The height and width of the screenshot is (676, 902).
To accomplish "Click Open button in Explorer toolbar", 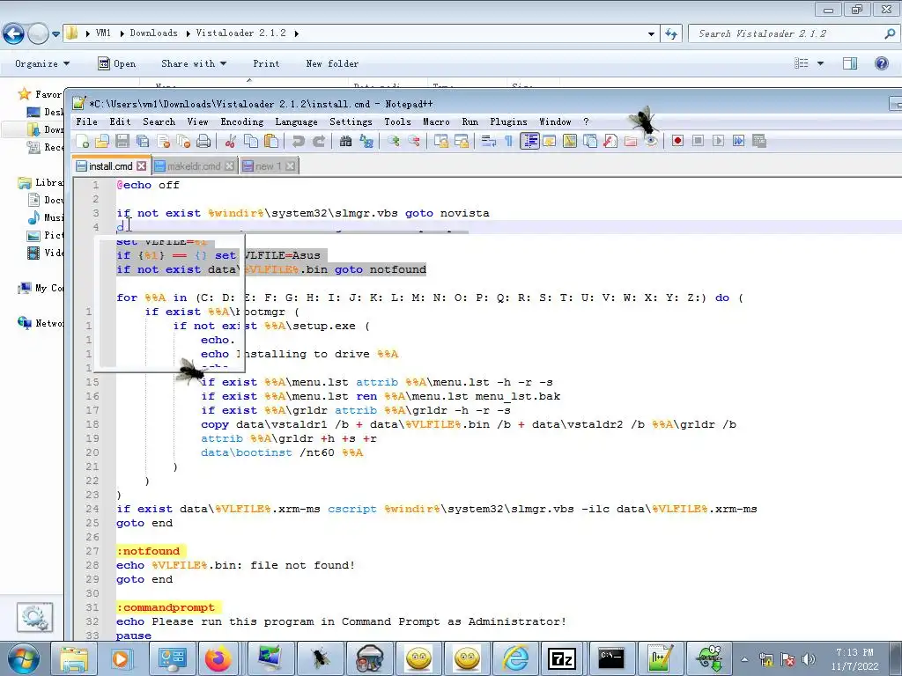I will 117,63.
